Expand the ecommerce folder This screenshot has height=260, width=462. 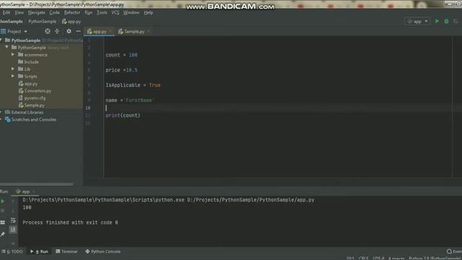pyautogui.click(x=13, y=55)
